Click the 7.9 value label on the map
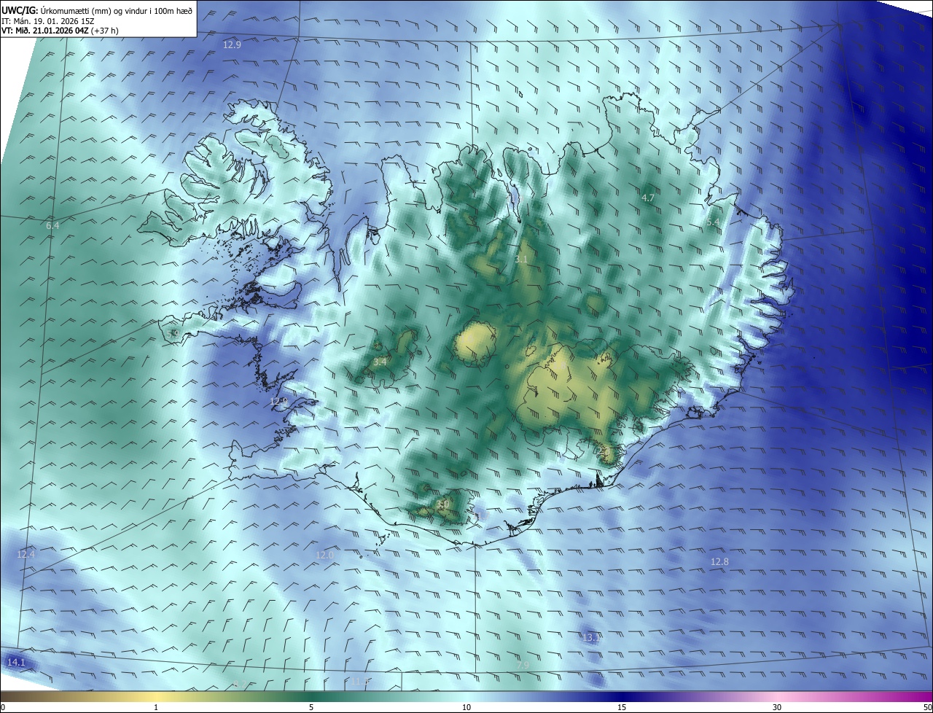This screenshot has width=933, height=713. click(522, 665)
